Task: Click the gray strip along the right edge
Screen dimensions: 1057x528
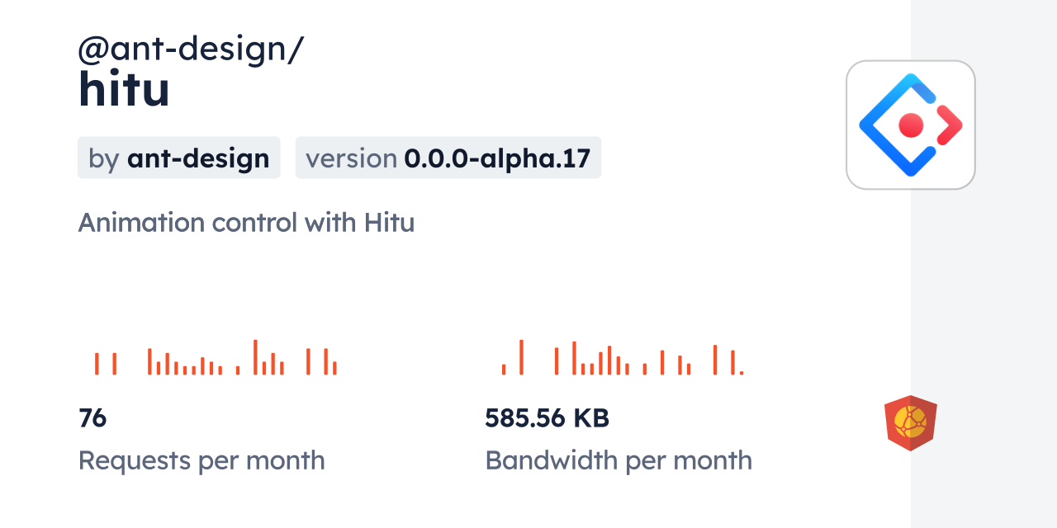Action: (x=984, y=264)
